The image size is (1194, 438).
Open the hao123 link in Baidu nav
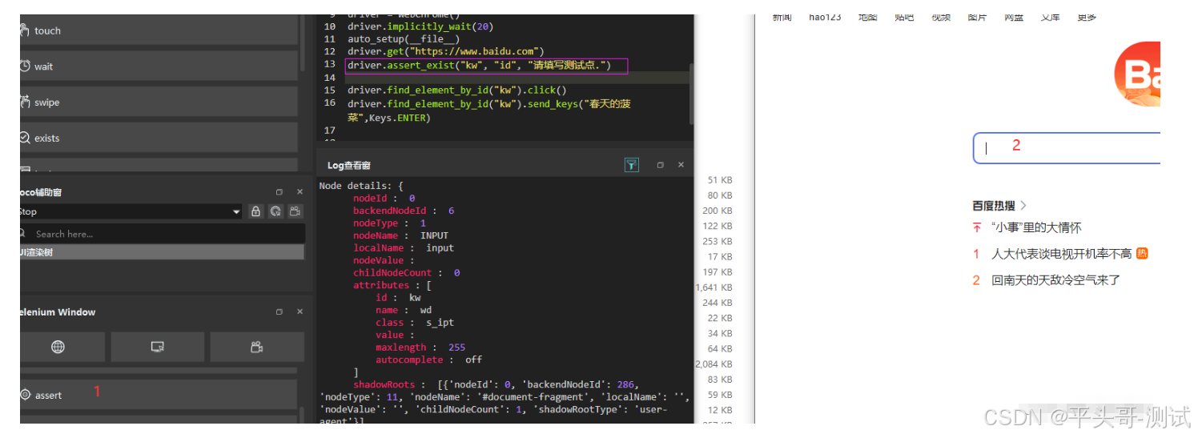825,17
